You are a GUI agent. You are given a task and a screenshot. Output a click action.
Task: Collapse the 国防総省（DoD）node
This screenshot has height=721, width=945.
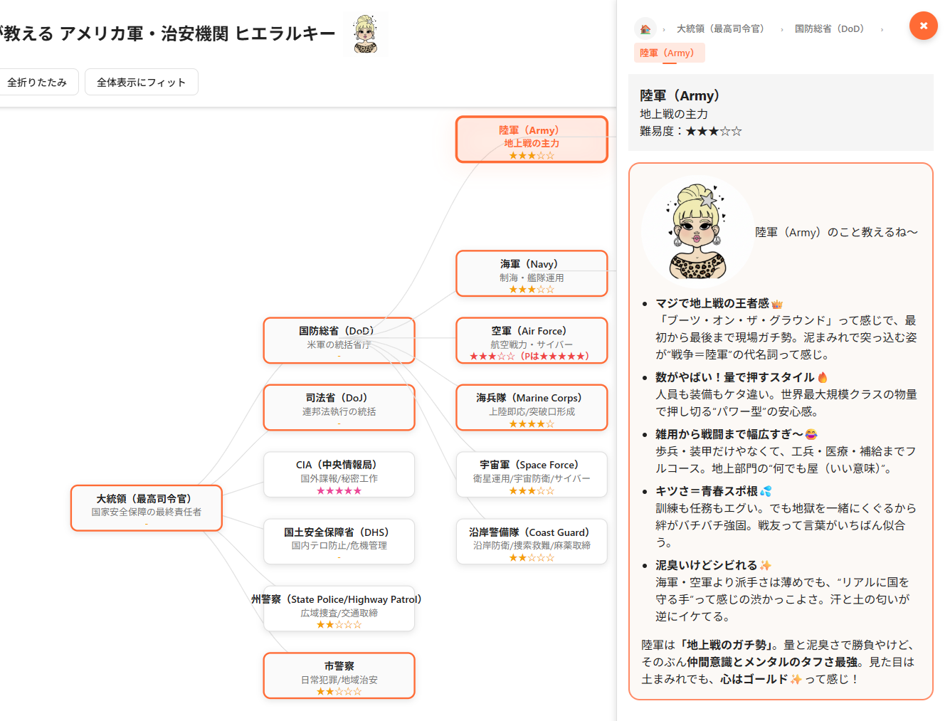coord(339,341)
